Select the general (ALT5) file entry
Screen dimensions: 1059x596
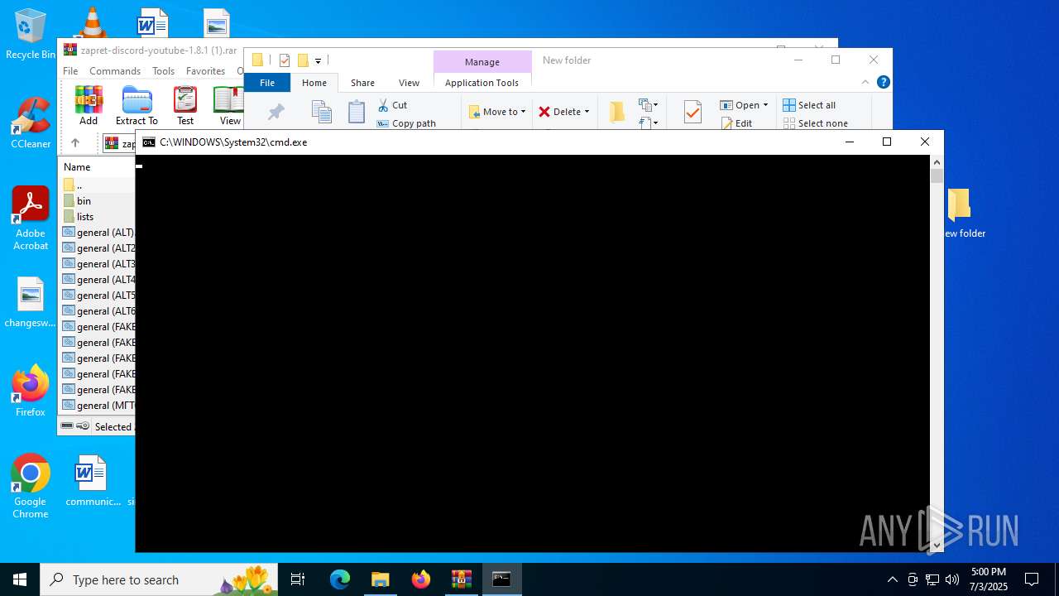click(x=98, y=295)
